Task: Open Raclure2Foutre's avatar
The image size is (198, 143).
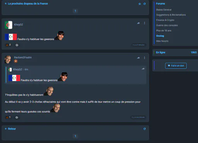Action: pyautogui.click(x=8, y=60)
